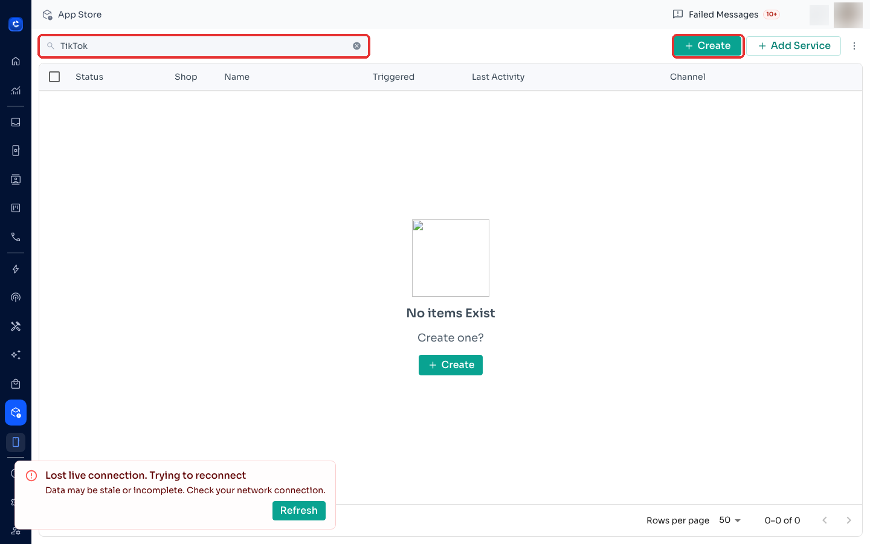Select the highlighted App Store sidebar icon

click(x=16, y=413)
